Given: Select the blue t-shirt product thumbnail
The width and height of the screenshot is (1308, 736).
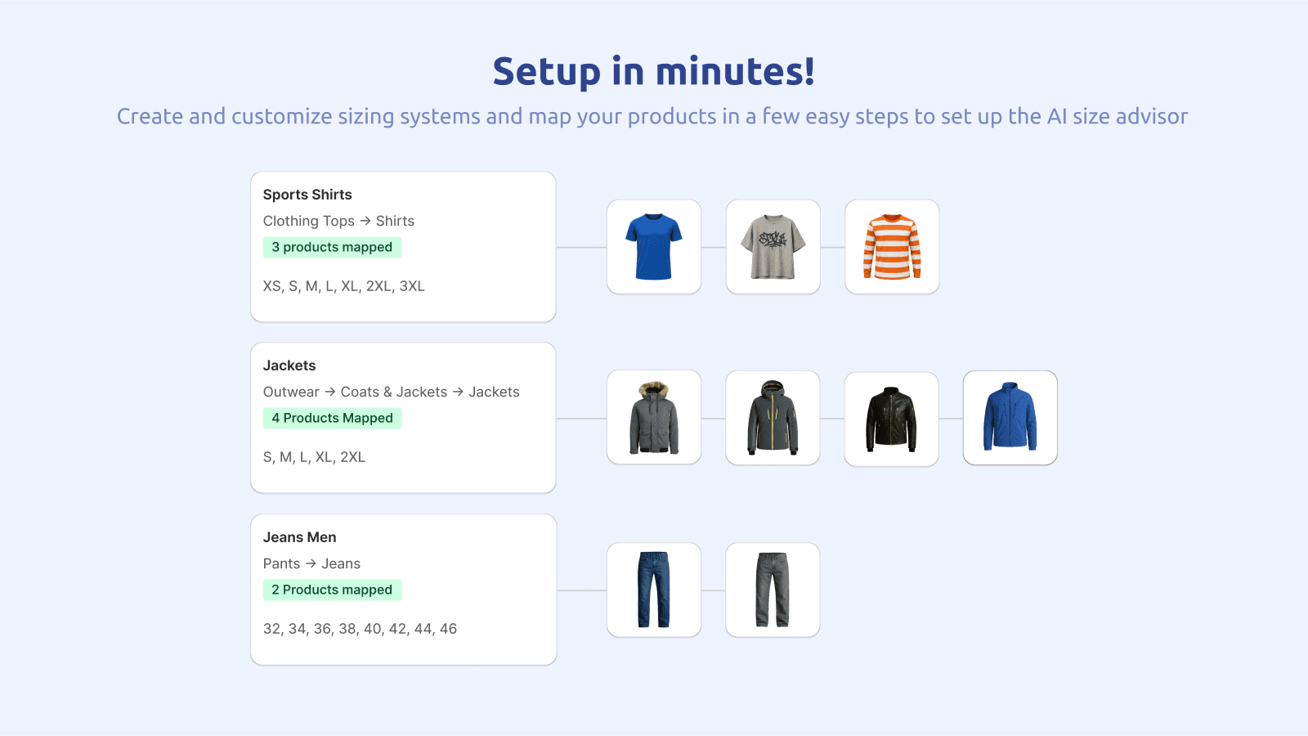Looking at the screenshot, I should [654, 247].
